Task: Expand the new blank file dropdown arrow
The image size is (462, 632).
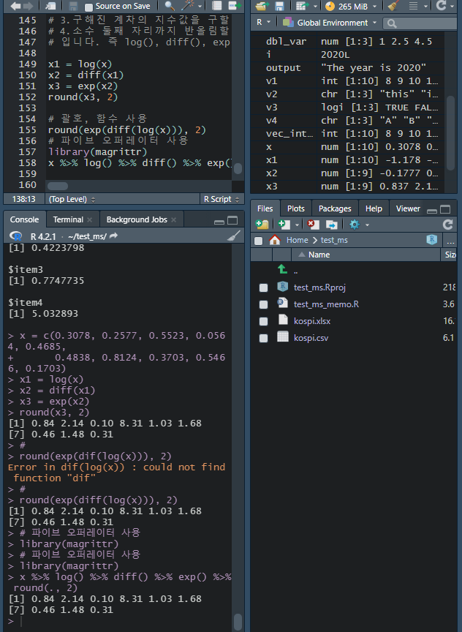Action: (298, 225)
